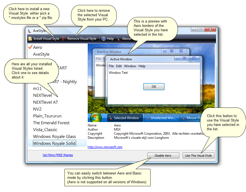Viewport: 246px width, 192px height.
Task: Click the Window Text area in preview
Action: 118,73
